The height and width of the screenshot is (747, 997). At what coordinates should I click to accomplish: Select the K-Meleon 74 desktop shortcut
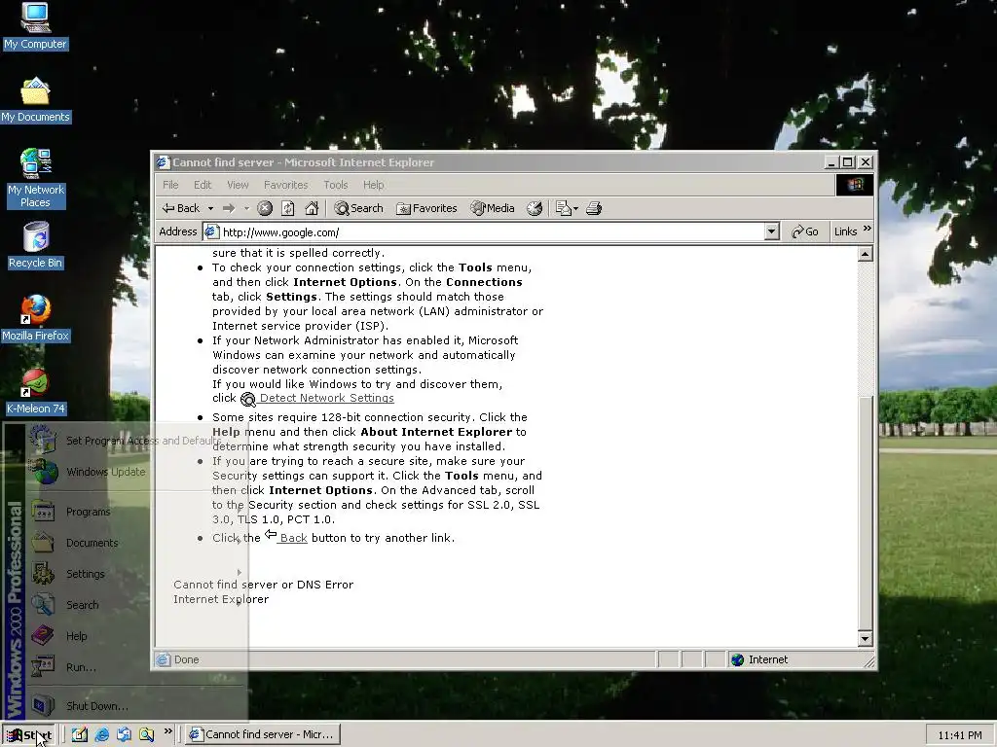pos(35,391)
